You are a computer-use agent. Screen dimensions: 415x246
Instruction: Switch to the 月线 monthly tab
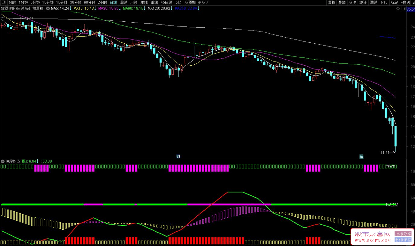[134, 2]
